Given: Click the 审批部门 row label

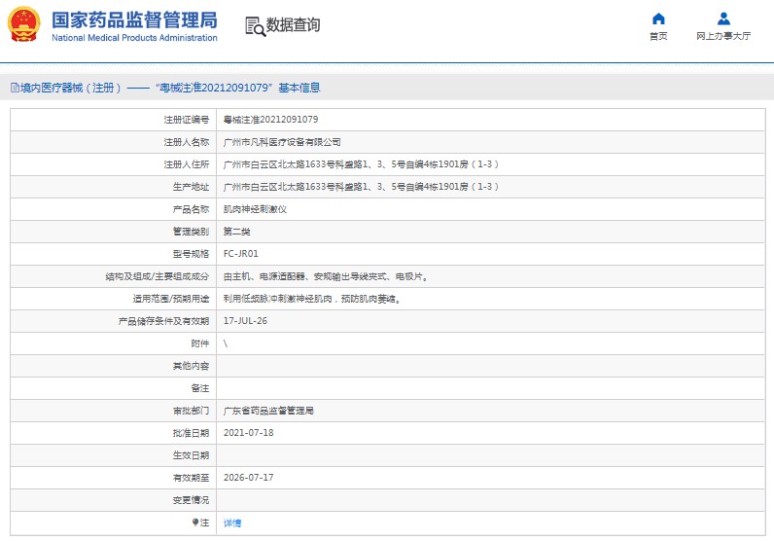Looking at the screenshot, I should [191, 410].
